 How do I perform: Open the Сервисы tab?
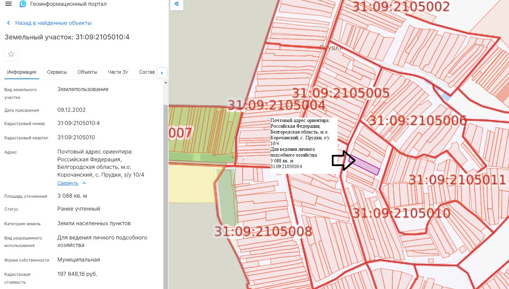click(x=57, y=72)
